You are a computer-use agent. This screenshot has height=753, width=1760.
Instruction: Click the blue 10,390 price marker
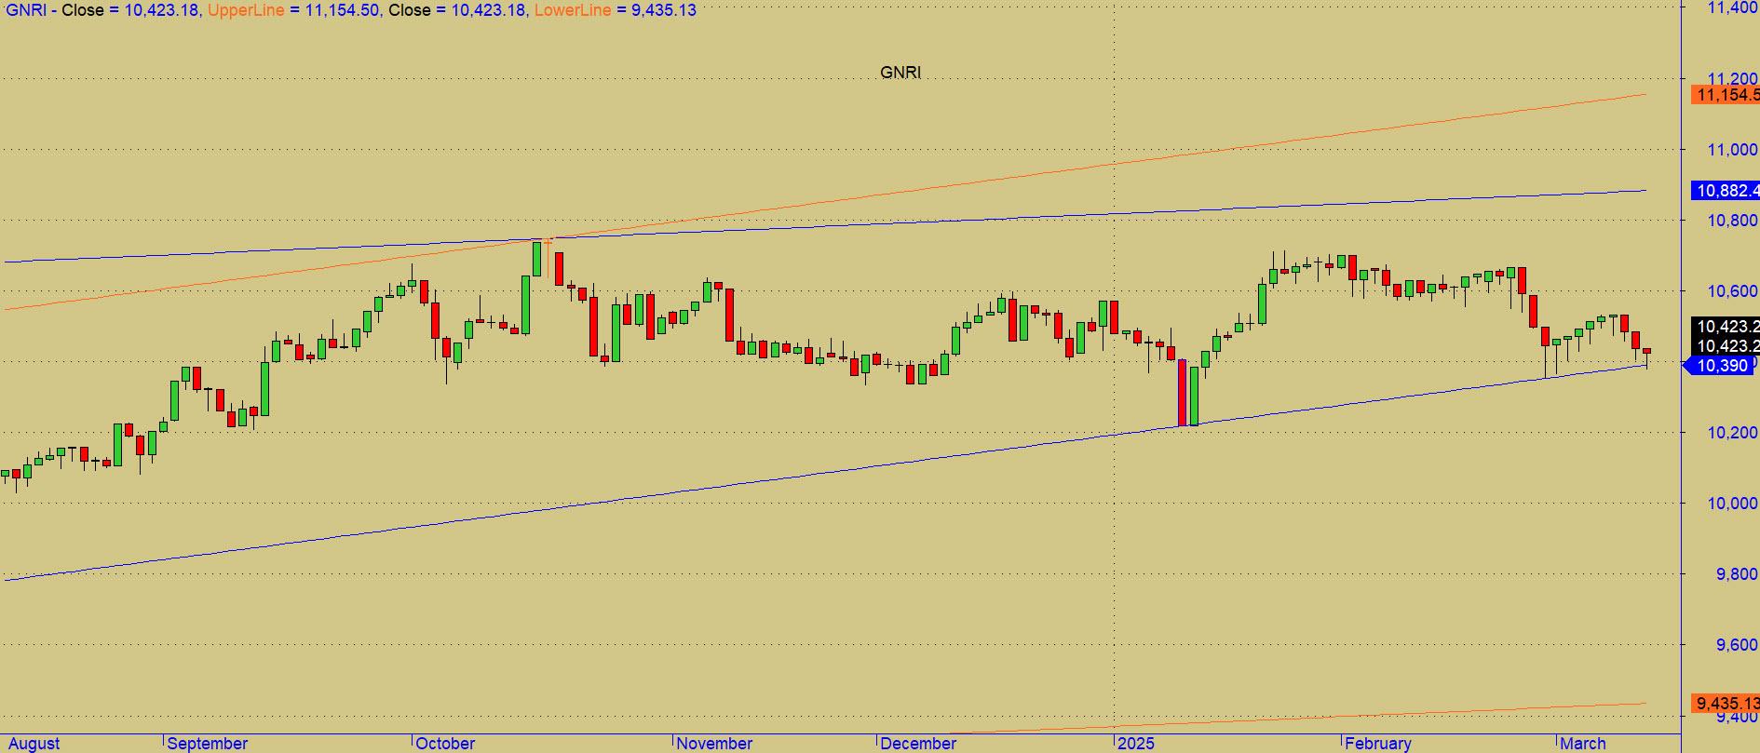coord(1719,366)
